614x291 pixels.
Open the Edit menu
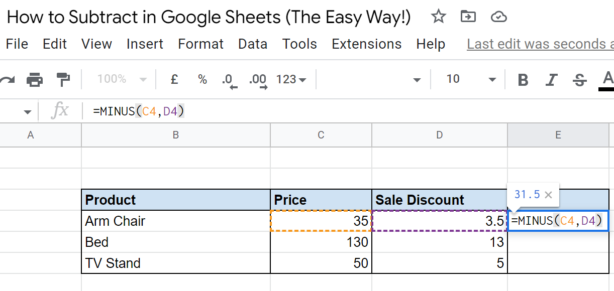[x=55, y=44]
